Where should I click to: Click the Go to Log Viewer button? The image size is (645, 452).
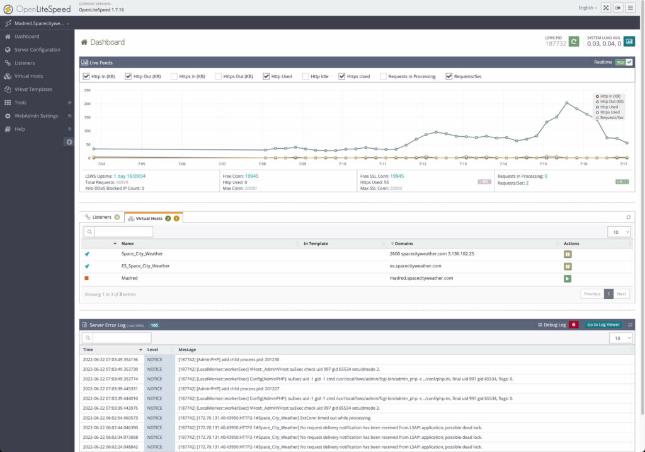click(x=603, y=325)
